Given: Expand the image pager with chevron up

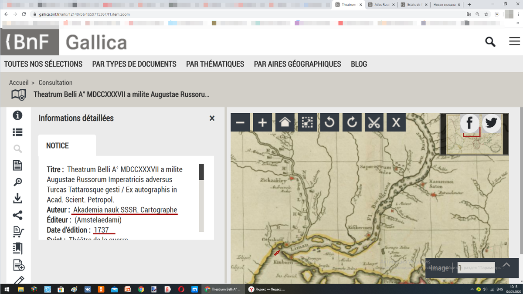Looking at the screenshot, I should (506, 265).
